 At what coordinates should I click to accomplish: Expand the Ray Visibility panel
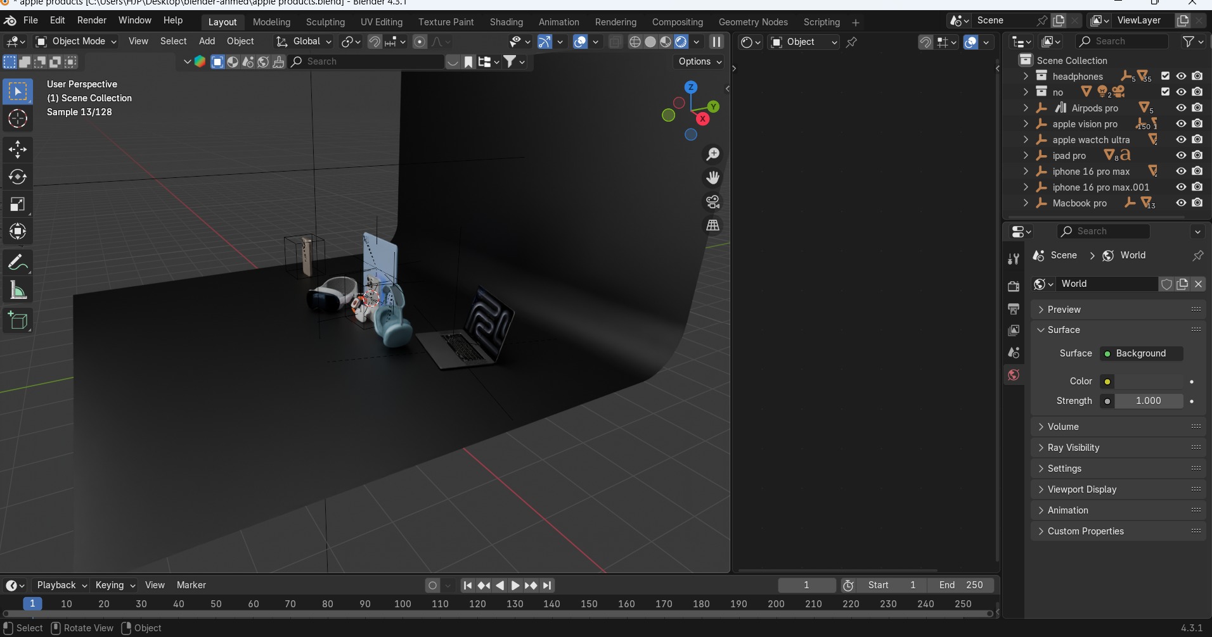[1119, 448]
